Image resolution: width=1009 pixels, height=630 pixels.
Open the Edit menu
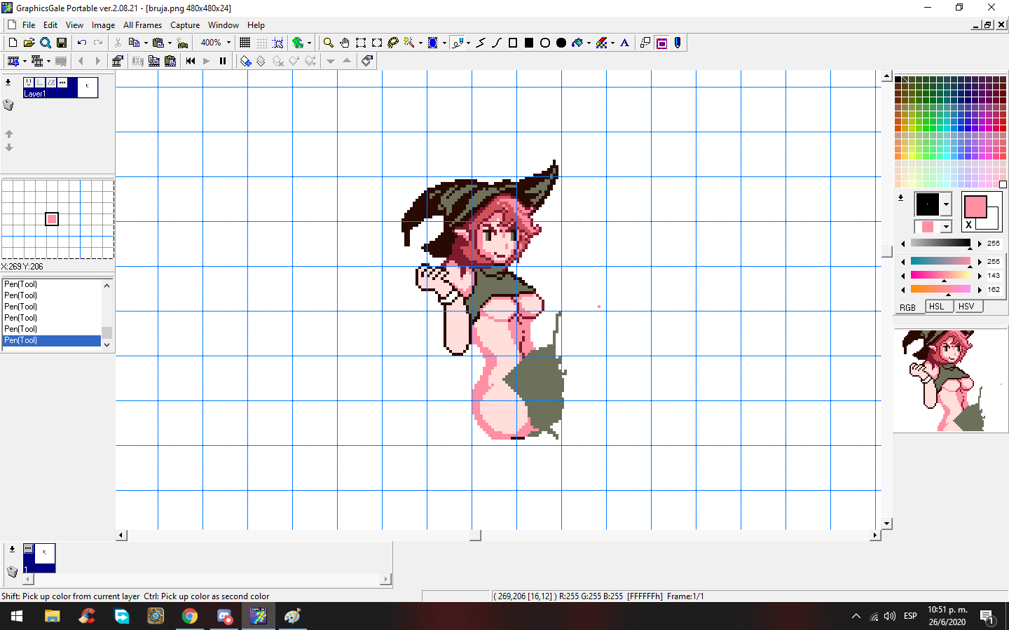click(50, 24)
